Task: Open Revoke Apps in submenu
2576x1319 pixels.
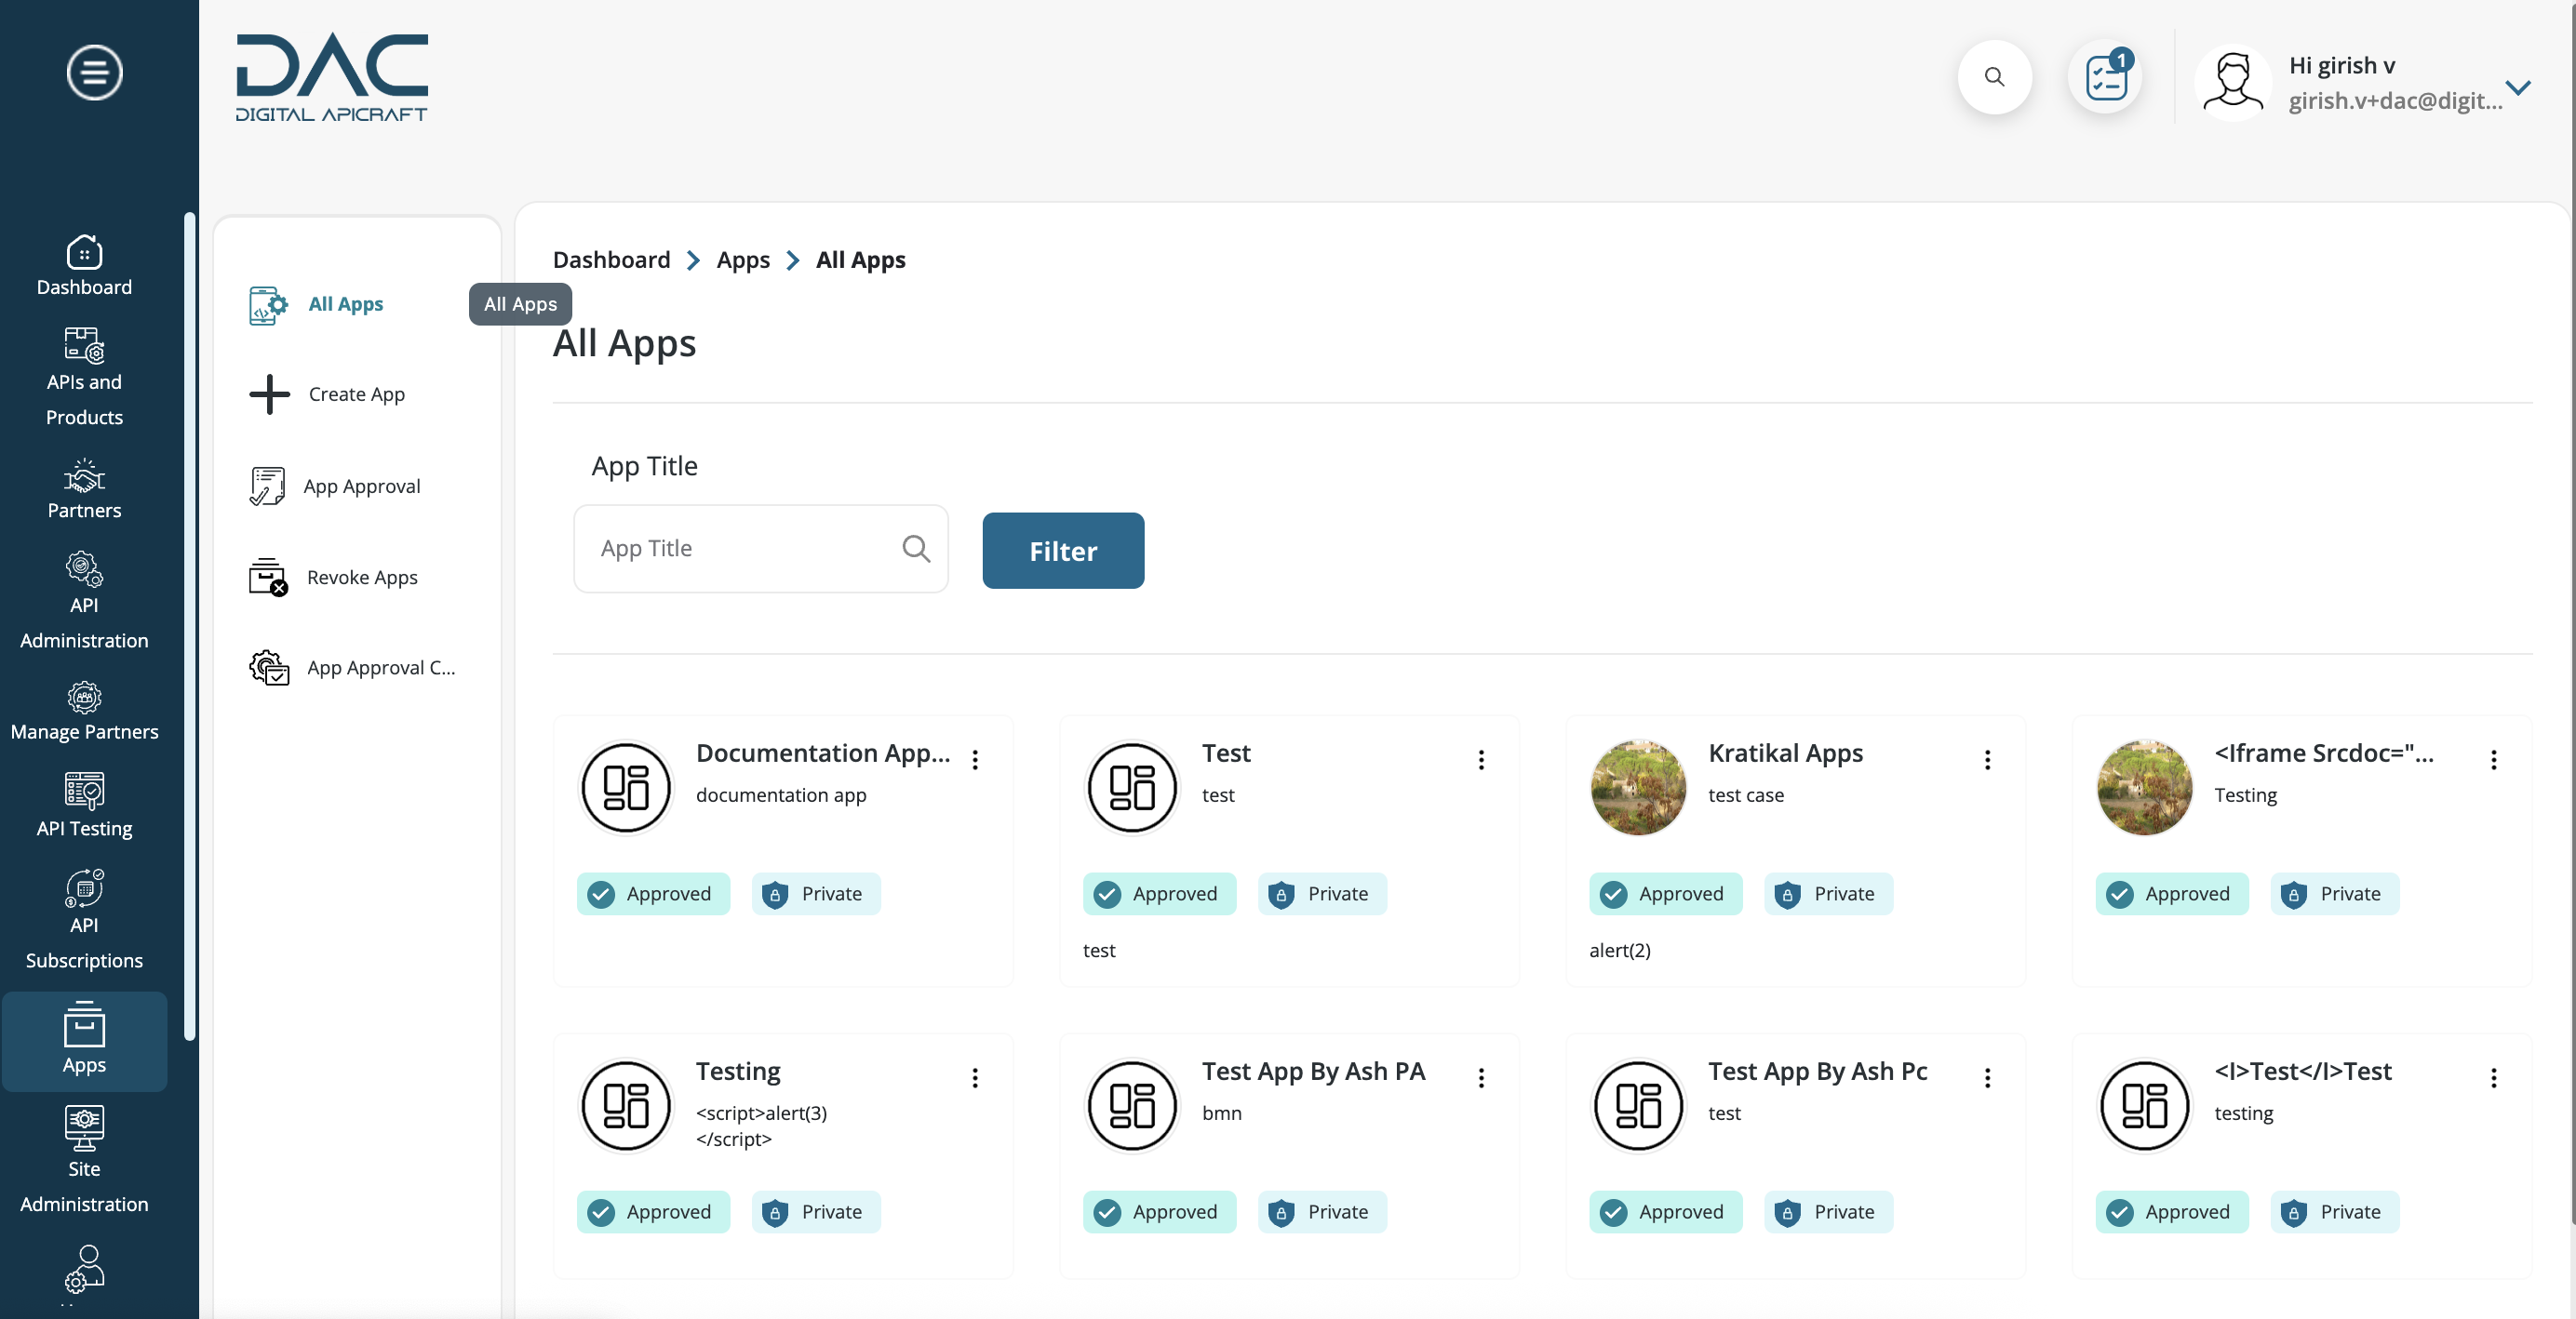Action: tap(333, 577)
